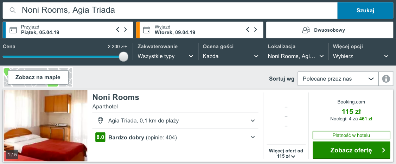Open the Ocena gości dropdown
The width and height of the screenshot is (396, 164).
click(x=231, y=56)
